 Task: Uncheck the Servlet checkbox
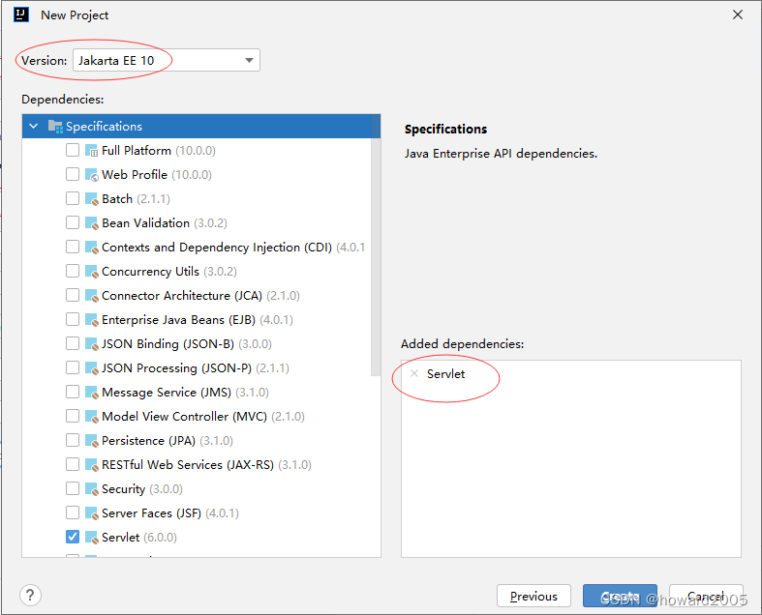(x=73, y=537)
